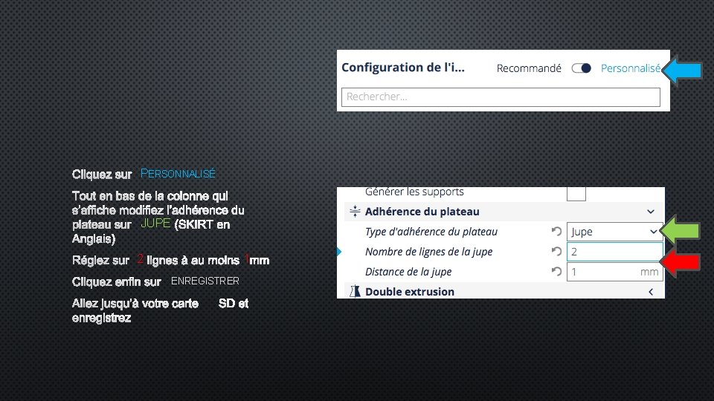Toggle the Recommandé/Personnalisé switch
Viewport: 714px width, 401px height.
tap(582, 68)
